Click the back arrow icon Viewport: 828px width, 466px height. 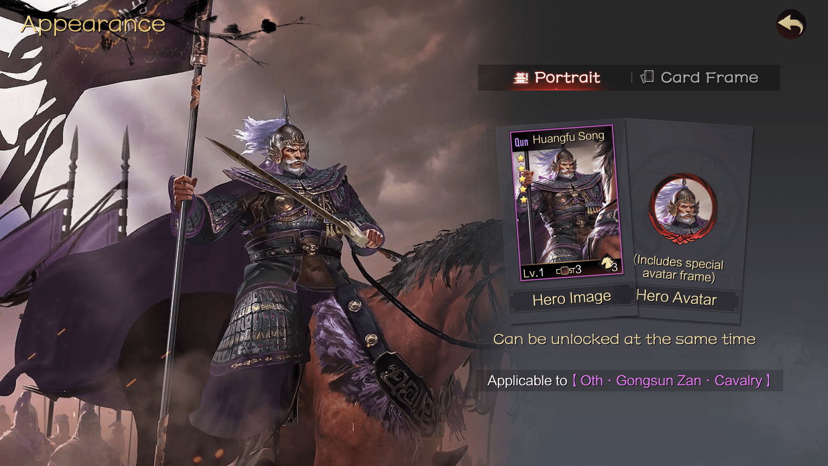[x=791, y=25]
